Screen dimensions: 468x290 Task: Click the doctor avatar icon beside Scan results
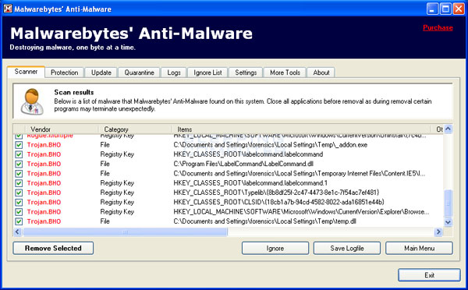tap(32, 101)
